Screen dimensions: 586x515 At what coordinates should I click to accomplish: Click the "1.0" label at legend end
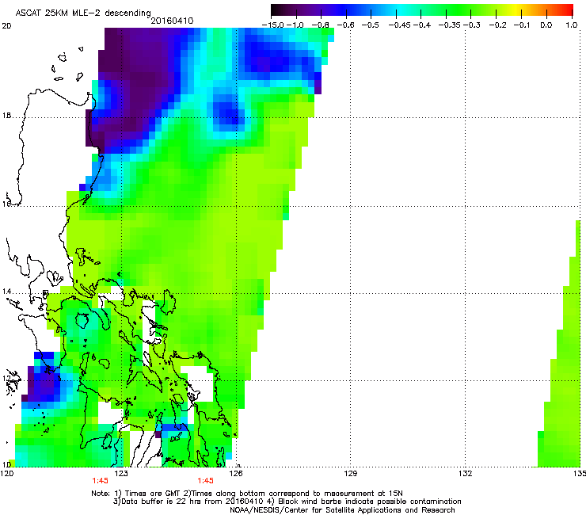point(572,25)
